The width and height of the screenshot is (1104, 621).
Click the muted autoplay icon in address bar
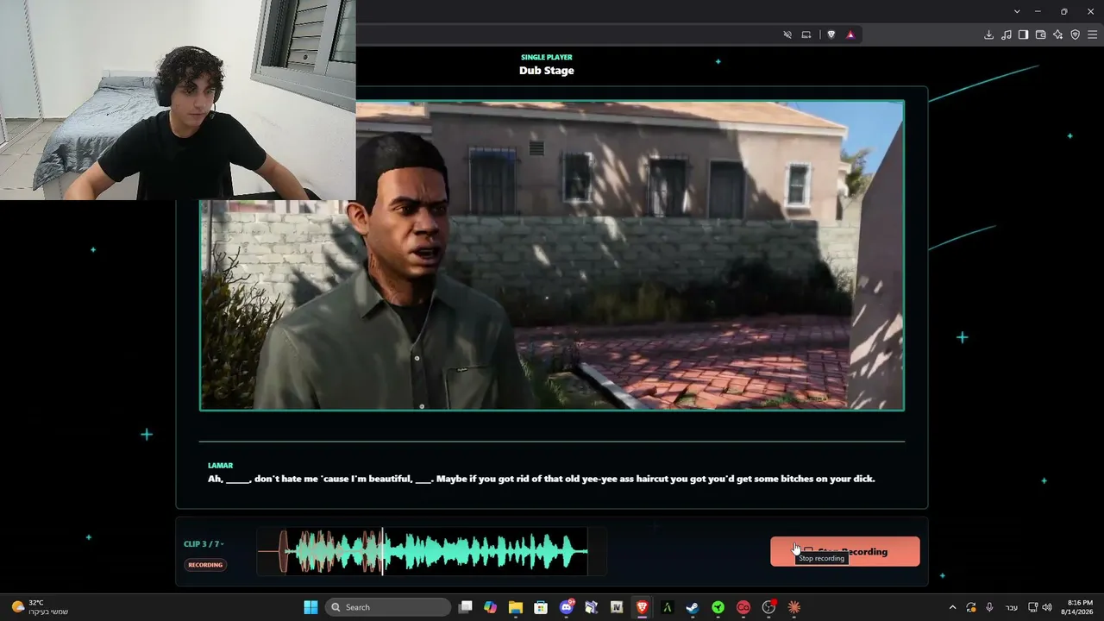click(787, 34)
